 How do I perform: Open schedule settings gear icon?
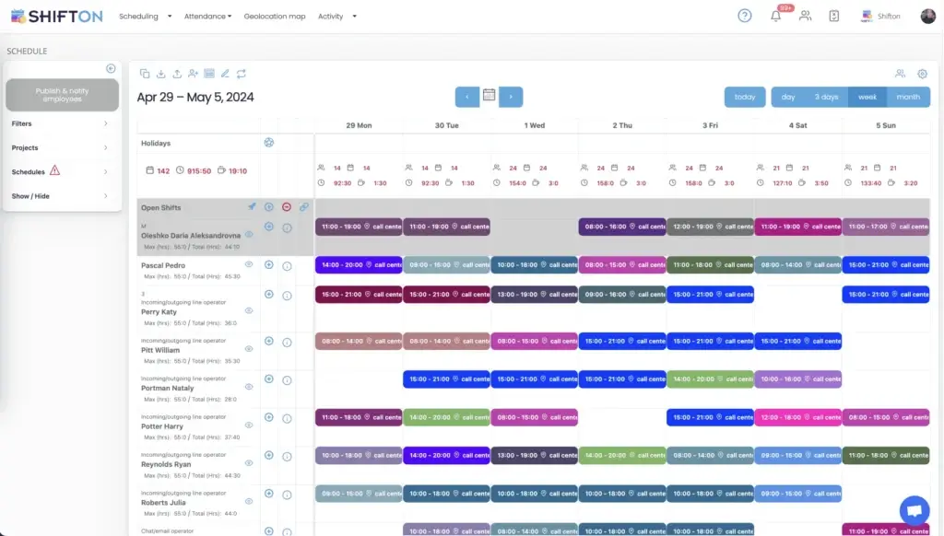click(923, 74)
